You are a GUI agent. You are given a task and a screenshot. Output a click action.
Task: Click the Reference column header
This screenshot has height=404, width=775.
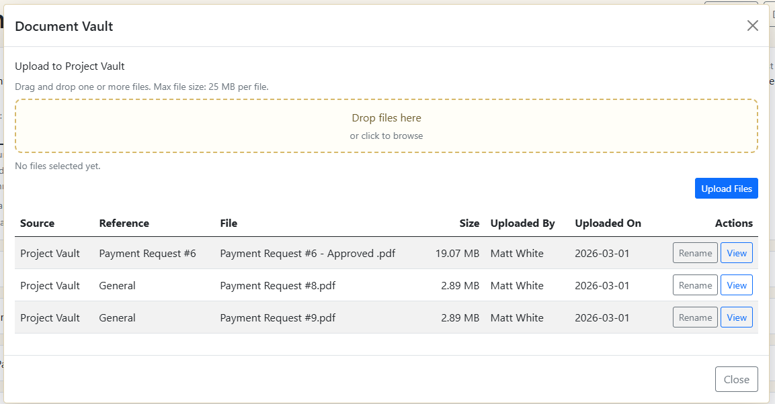[x=124, y=223]
